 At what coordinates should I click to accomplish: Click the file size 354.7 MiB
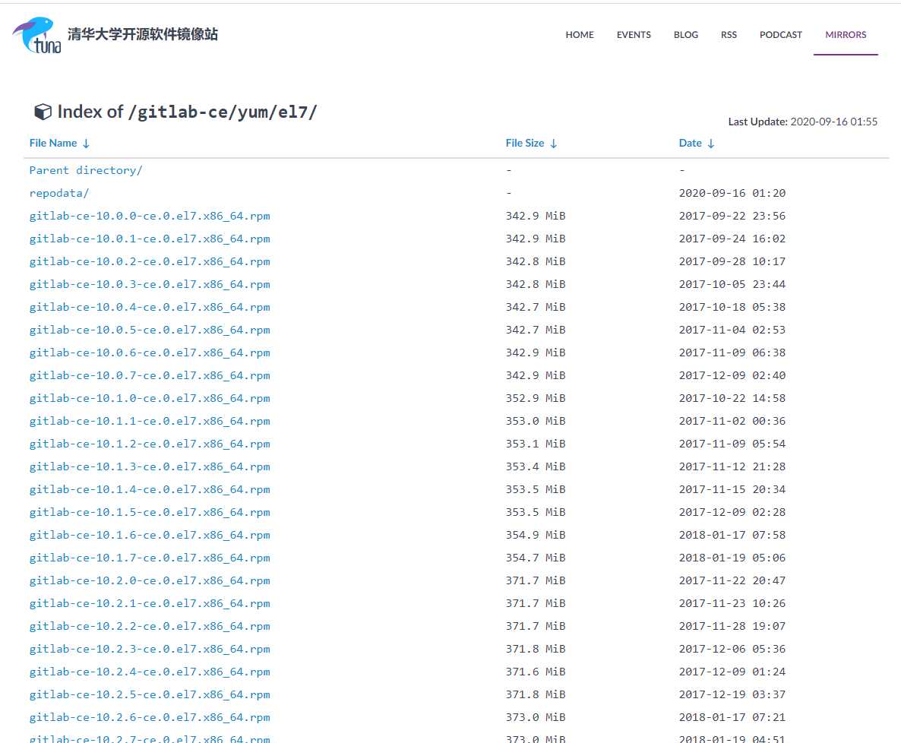click(x=536, y=558)
